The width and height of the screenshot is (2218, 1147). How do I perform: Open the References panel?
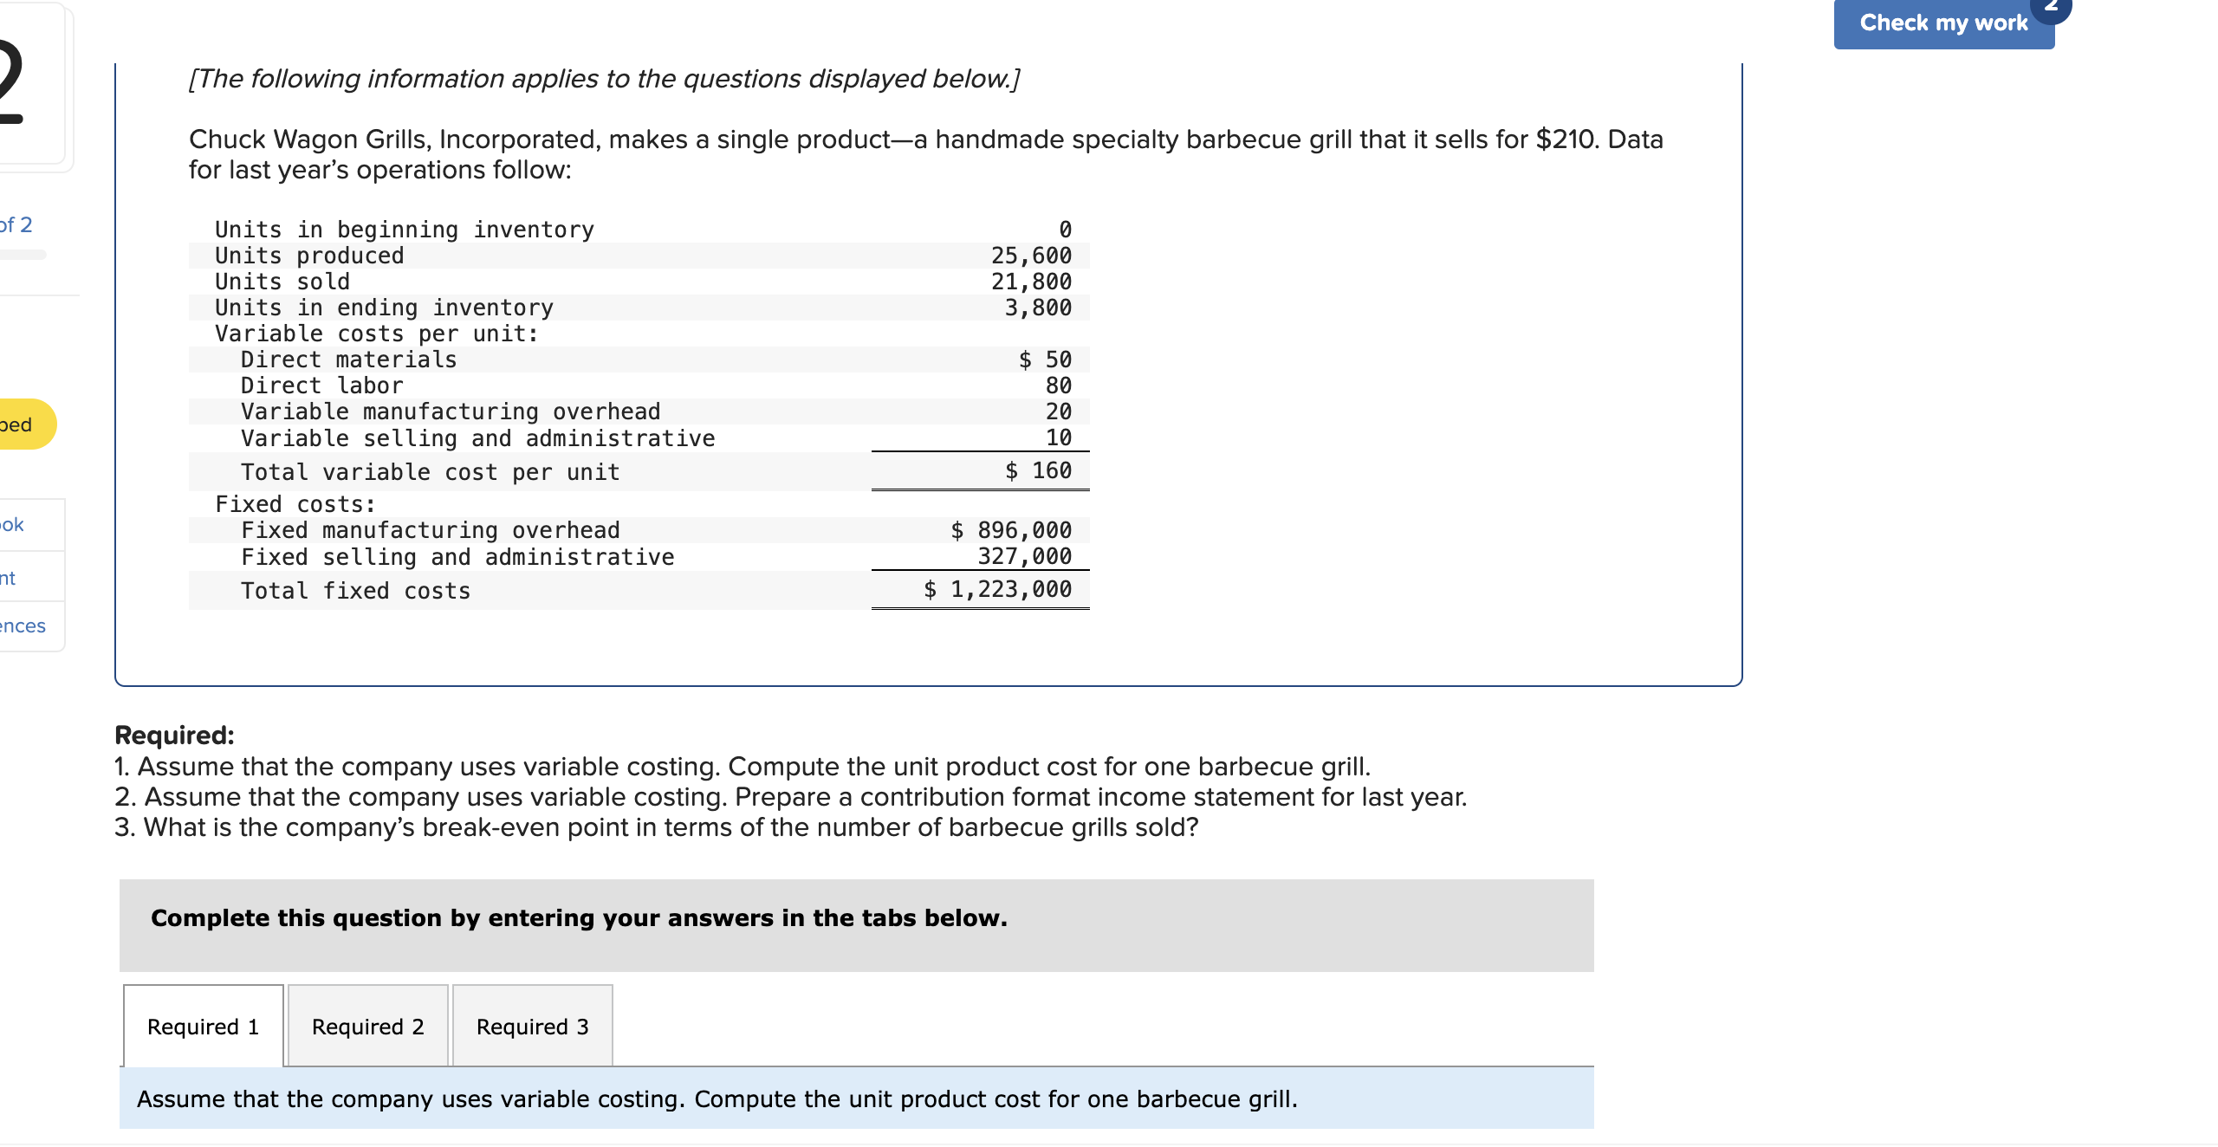pos(23,625)
